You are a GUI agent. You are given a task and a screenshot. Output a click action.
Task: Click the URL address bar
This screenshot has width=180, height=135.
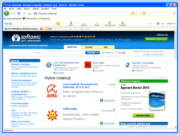click(x=84, y=13)
